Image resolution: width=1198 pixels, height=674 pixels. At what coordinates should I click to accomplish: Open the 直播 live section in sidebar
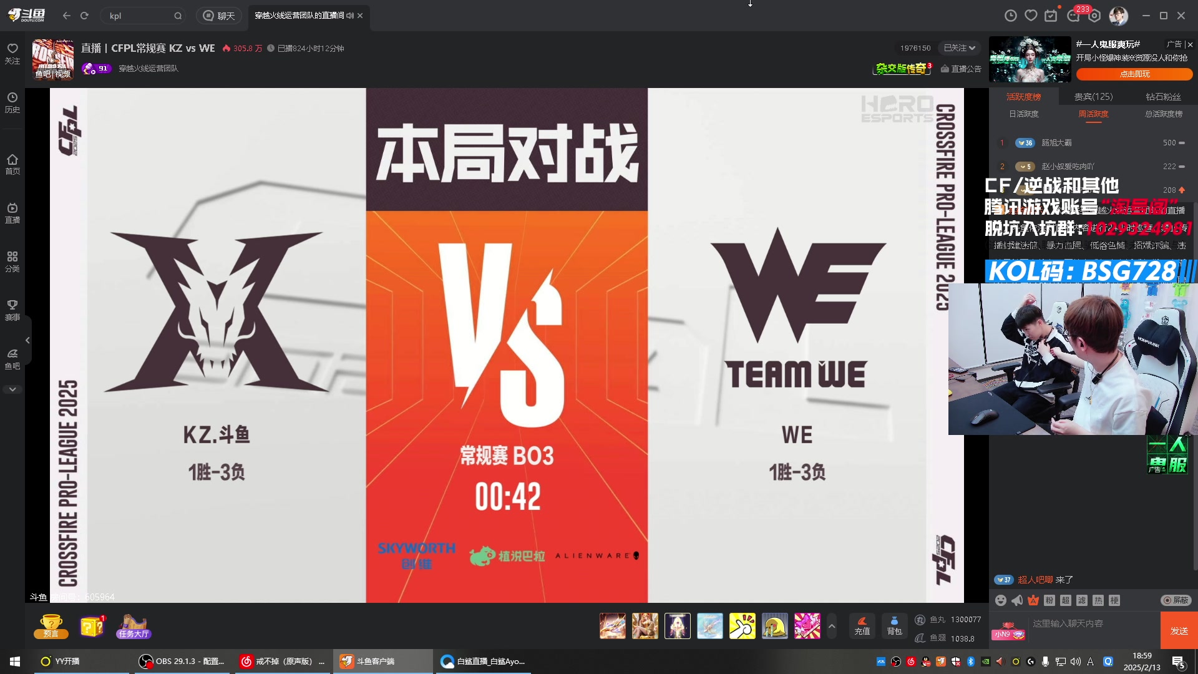tap(12, 213)
